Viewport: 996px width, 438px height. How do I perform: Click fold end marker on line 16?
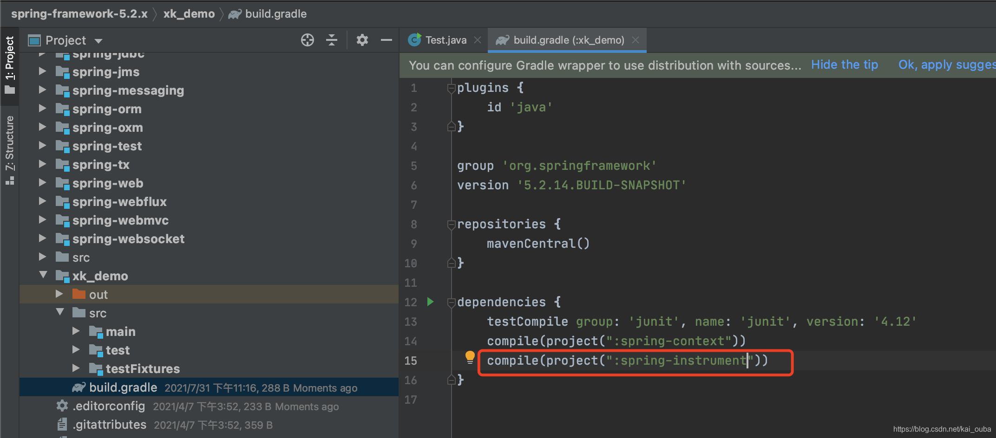pyautogui.click(x=451, y=380)
